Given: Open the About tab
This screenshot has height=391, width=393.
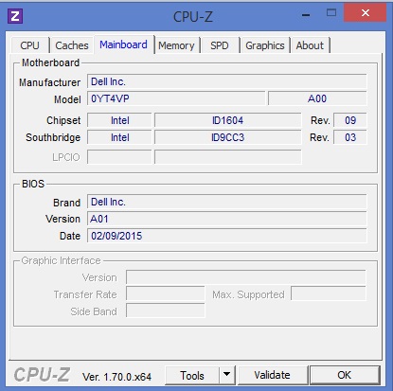Looking at the screenshot, I should (x=310, y=45).
